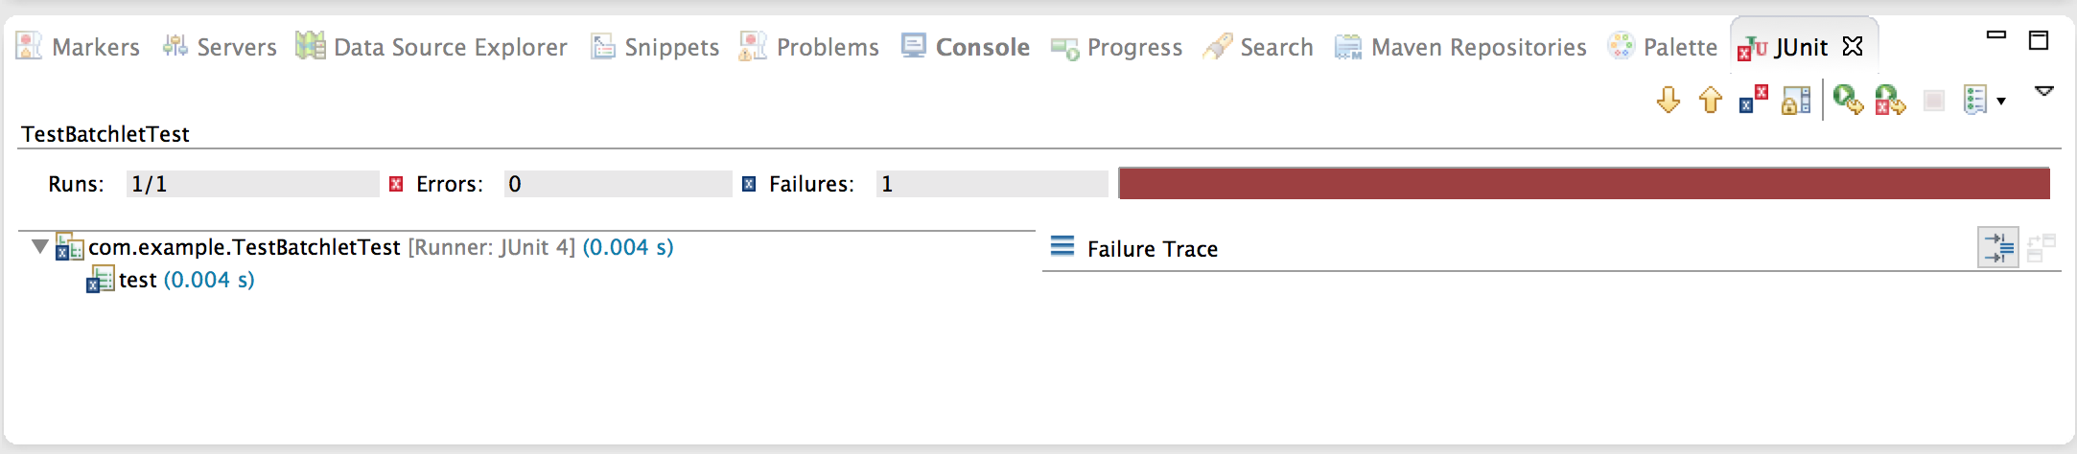
Task: Select the test (0.004 s) entry
Action: (x=186, y=280)
